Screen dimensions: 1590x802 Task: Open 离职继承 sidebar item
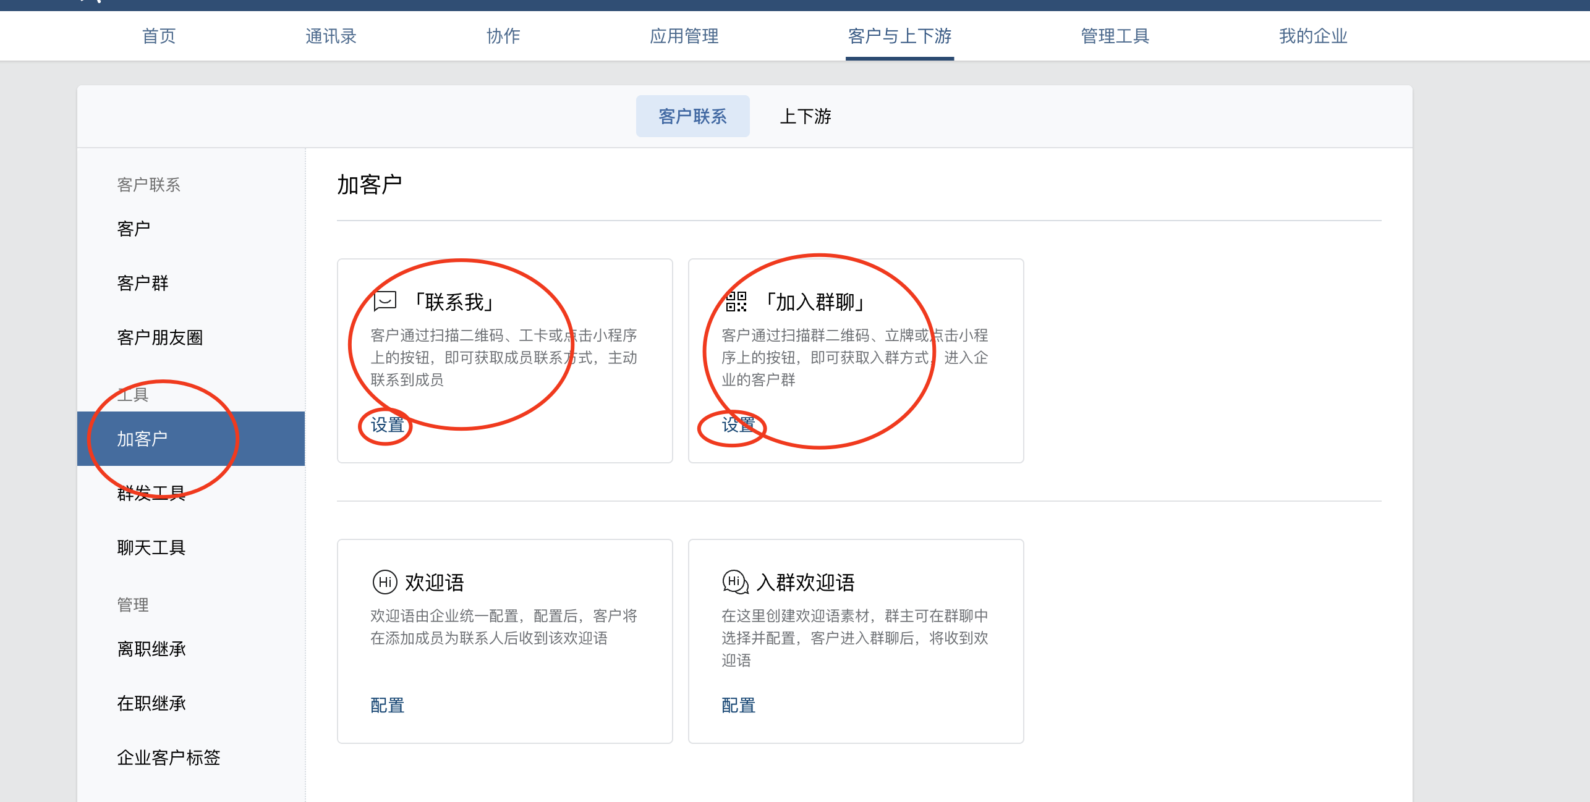tap(151, 649)
